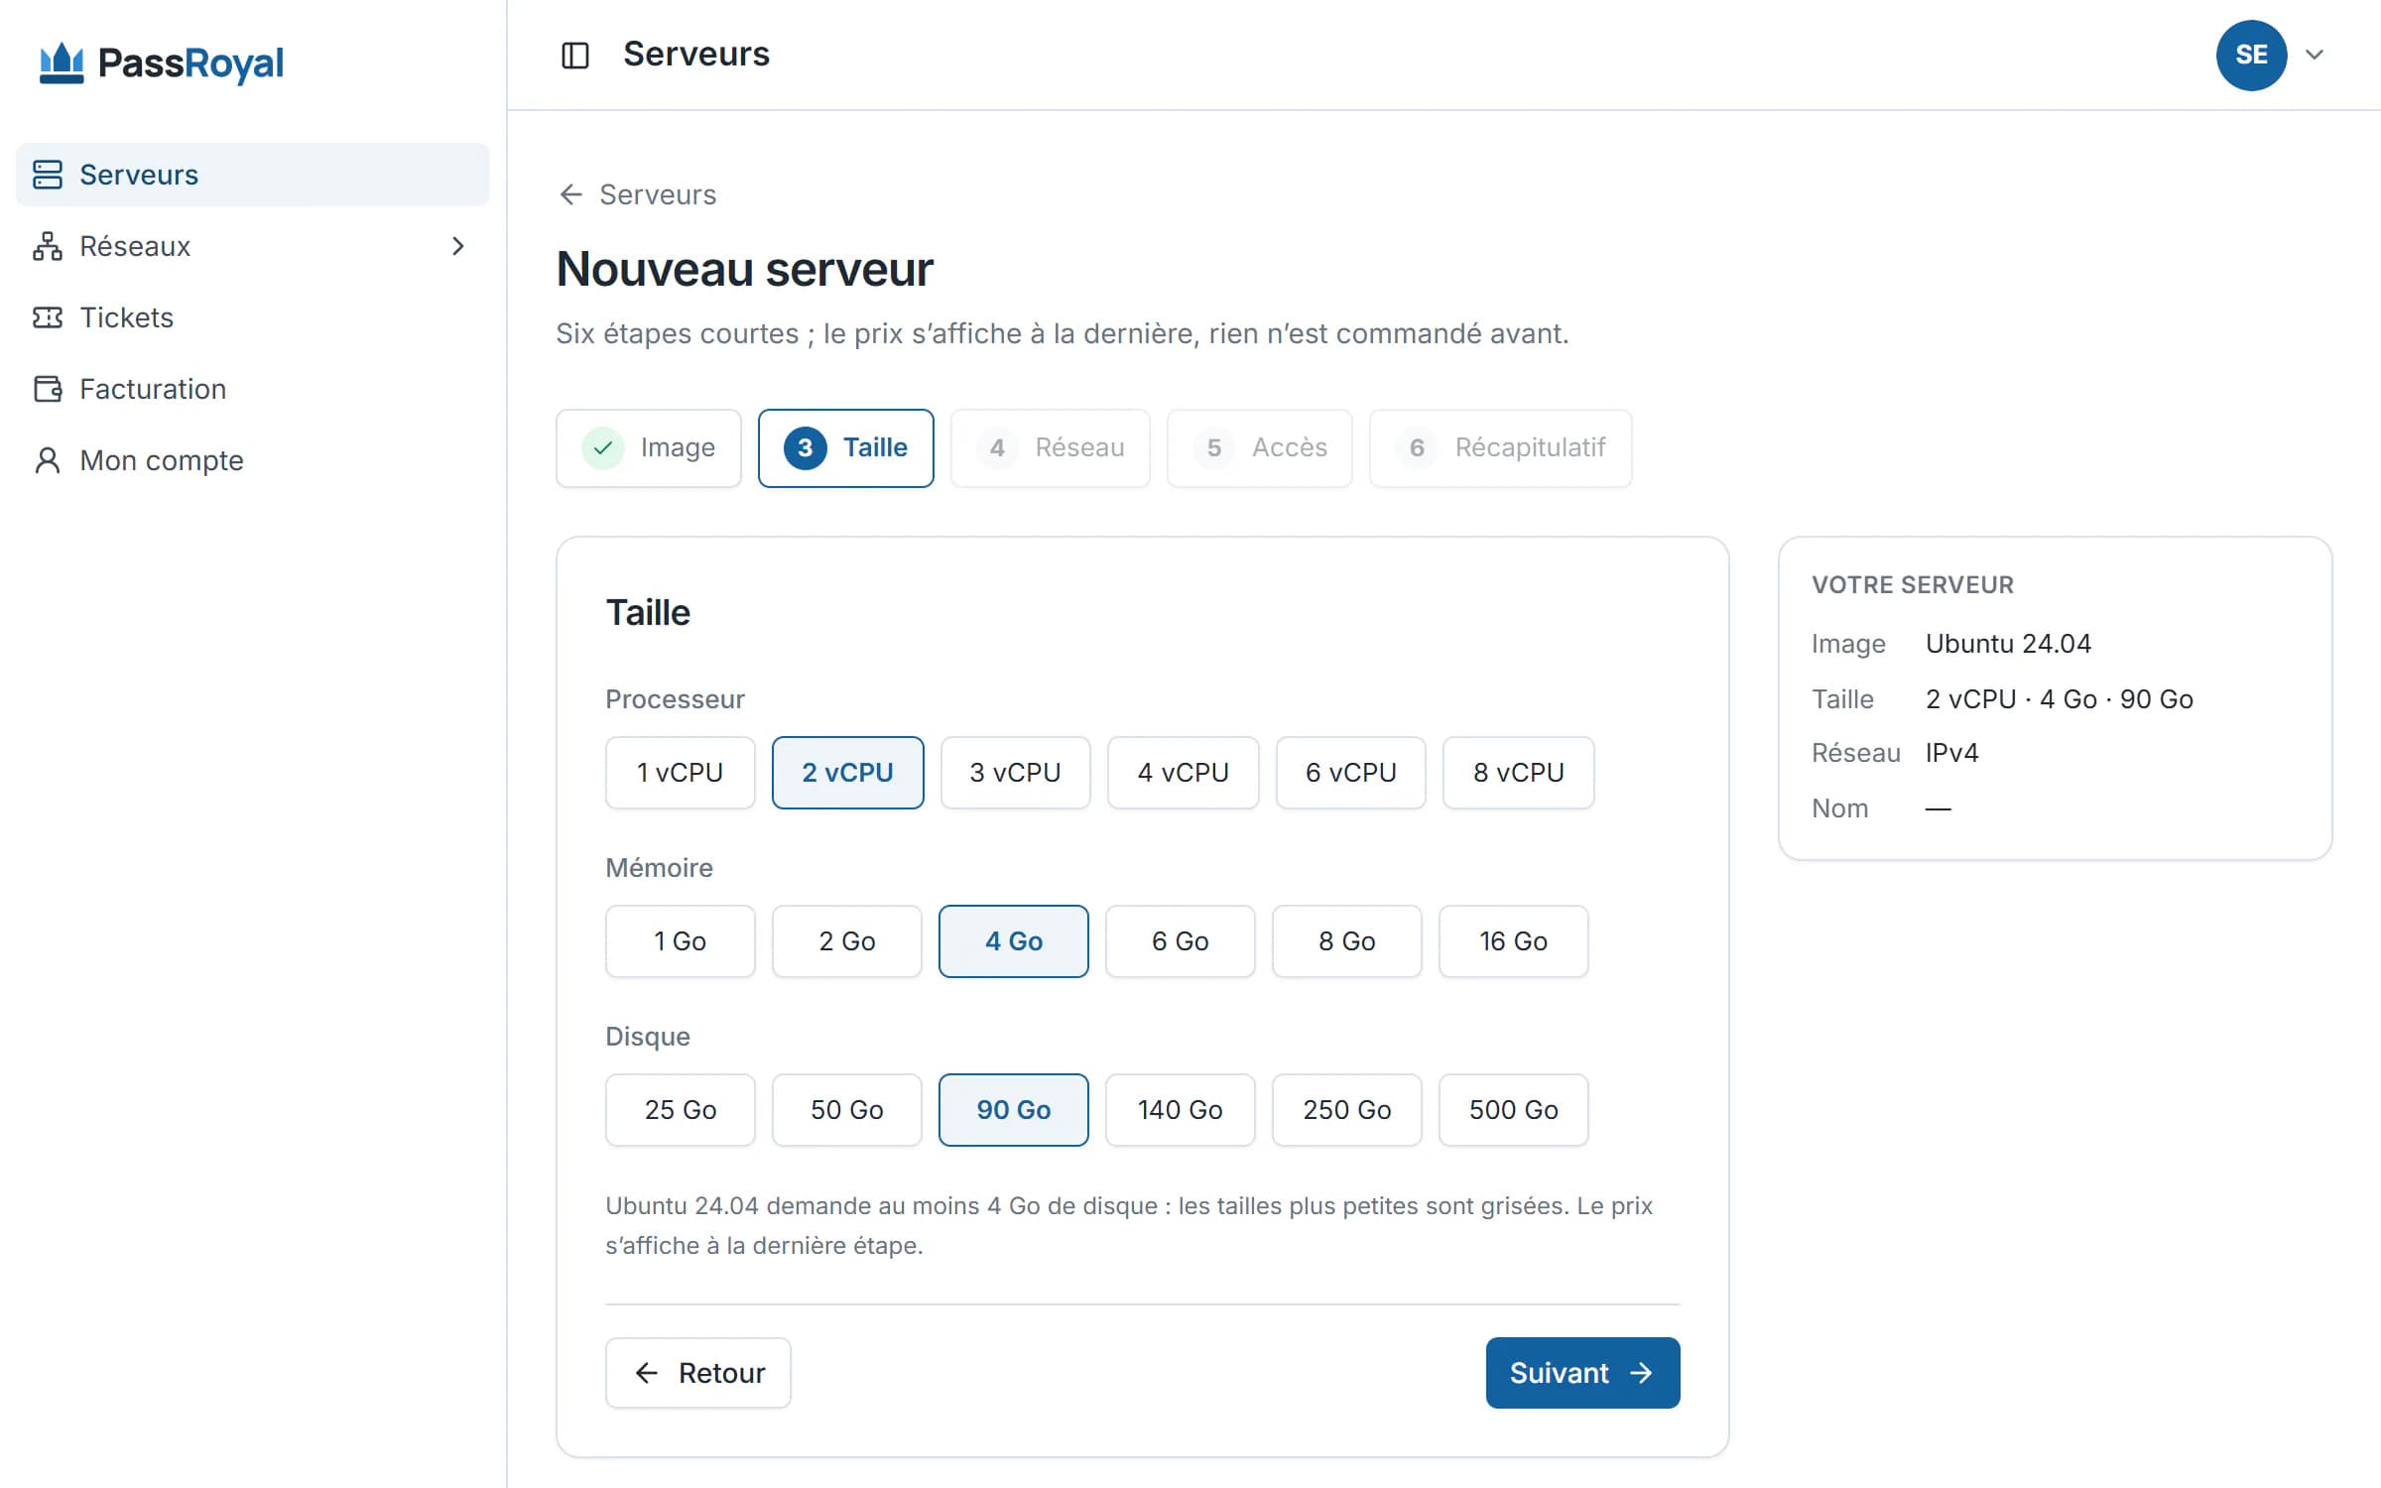Viewport: 2381px width, 1488px height.
Task: Open the Réseaux sidebar entry
Action: point(252,246)
